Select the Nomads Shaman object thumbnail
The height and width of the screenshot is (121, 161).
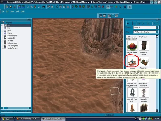(144, 93)
